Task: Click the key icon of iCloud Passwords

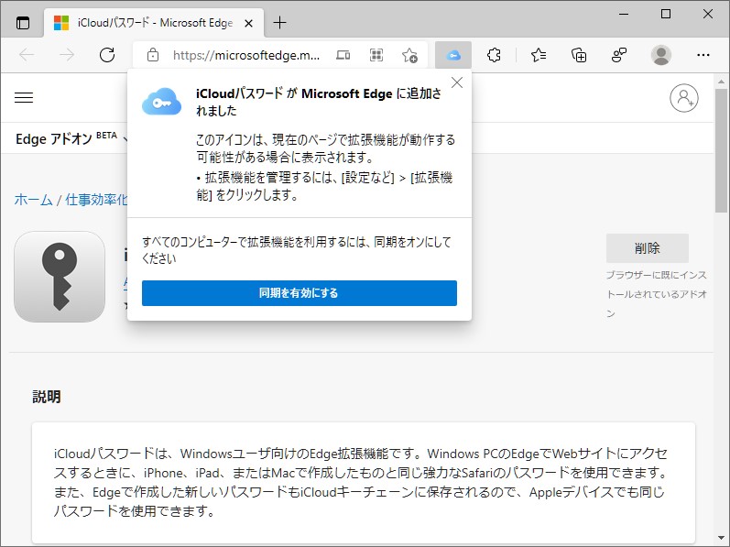Action: (60, 277)
